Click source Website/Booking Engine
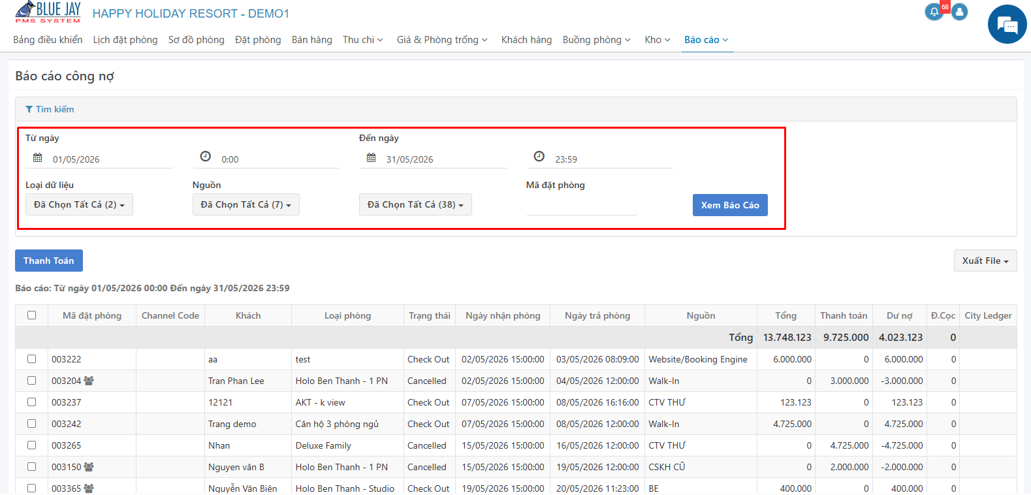 pyautogui.click(x=698, y=359)
